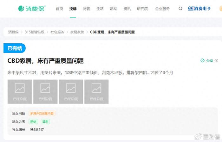This screenshot has width=222, height=142.
Task: Click the complaint description starting 床中梁尺寸不对
Action: click(x=90, y=73)
